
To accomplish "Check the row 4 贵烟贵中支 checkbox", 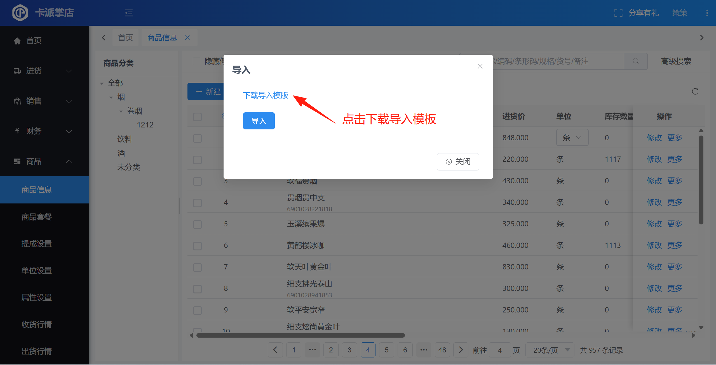I will (198, 203).
